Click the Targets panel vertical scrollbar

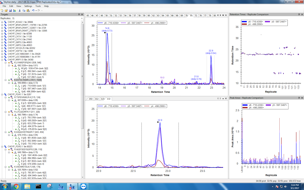coord(83,81)
